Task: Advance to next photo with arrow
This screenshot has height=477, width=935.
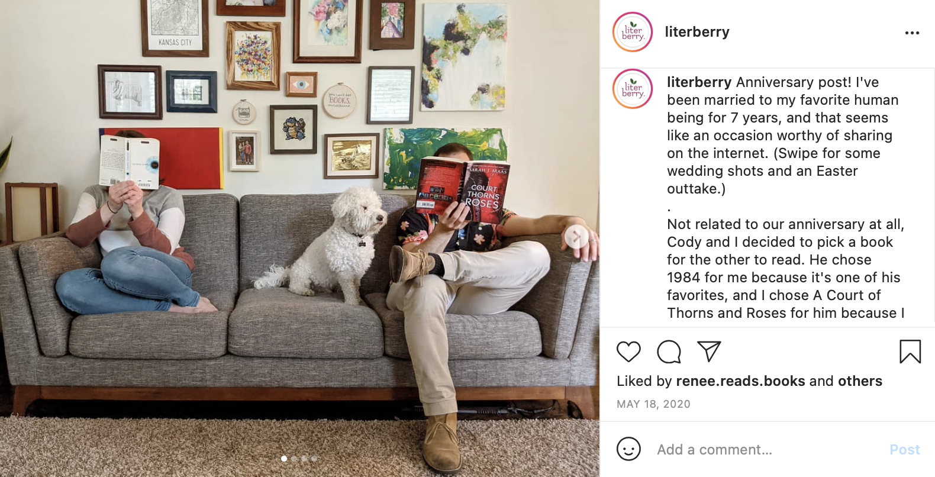Action: 576,237
